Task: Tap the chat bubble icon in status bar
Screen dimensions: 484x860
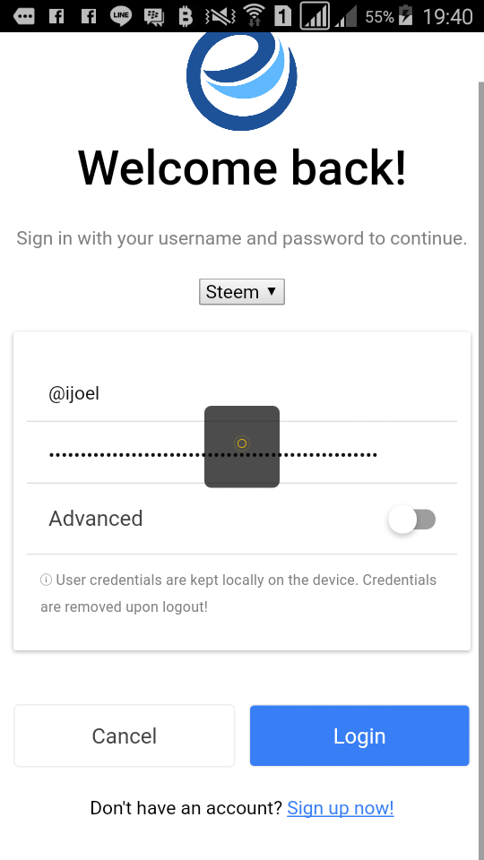Action: coord(23,16)
